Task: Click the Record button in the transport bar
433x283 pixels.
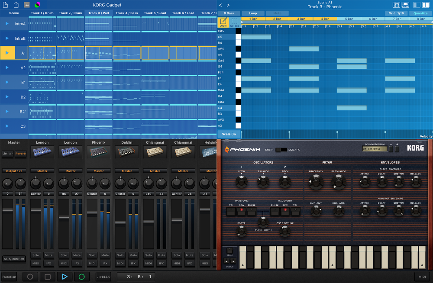Action: [x=30, y=277]
